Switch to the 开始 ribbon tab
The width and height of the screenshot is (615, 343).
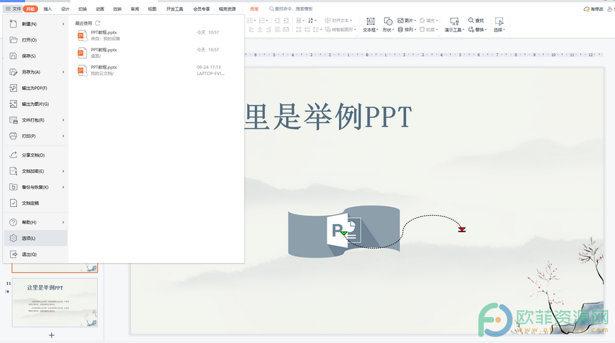(x=30, y=9)
